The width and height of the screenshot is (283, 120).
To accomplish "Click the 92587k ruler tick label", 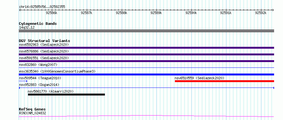I will [x=86, y=13].
